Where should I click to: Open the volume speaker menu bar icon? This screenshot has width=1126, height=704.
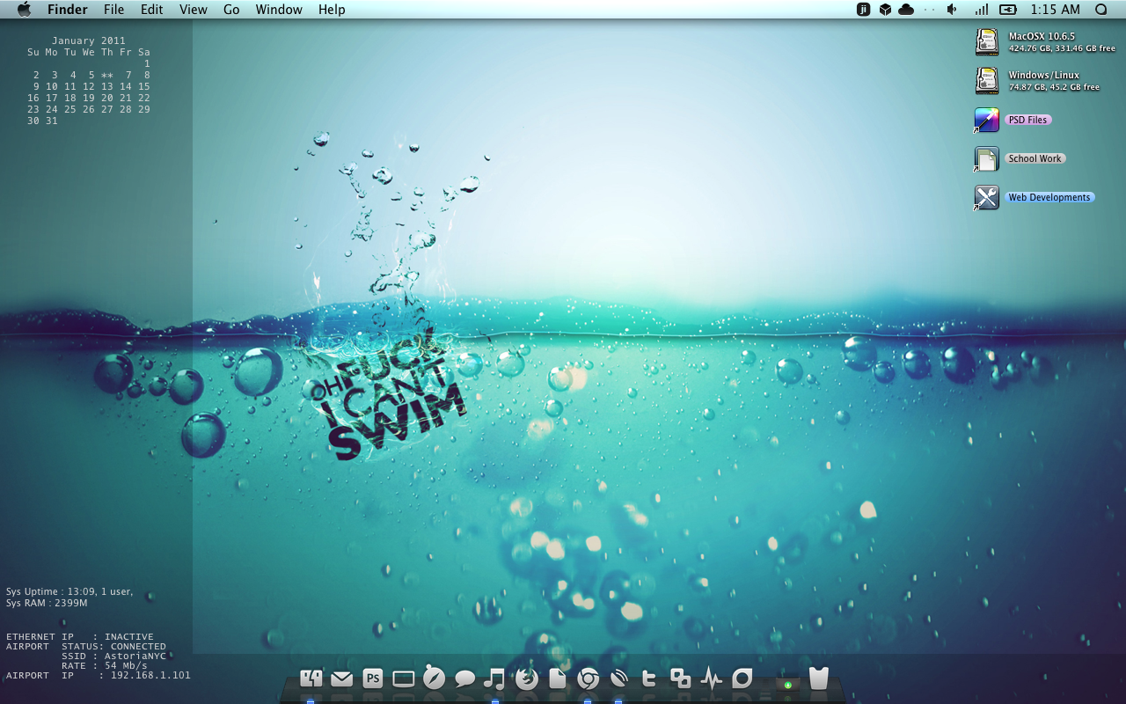952,10
